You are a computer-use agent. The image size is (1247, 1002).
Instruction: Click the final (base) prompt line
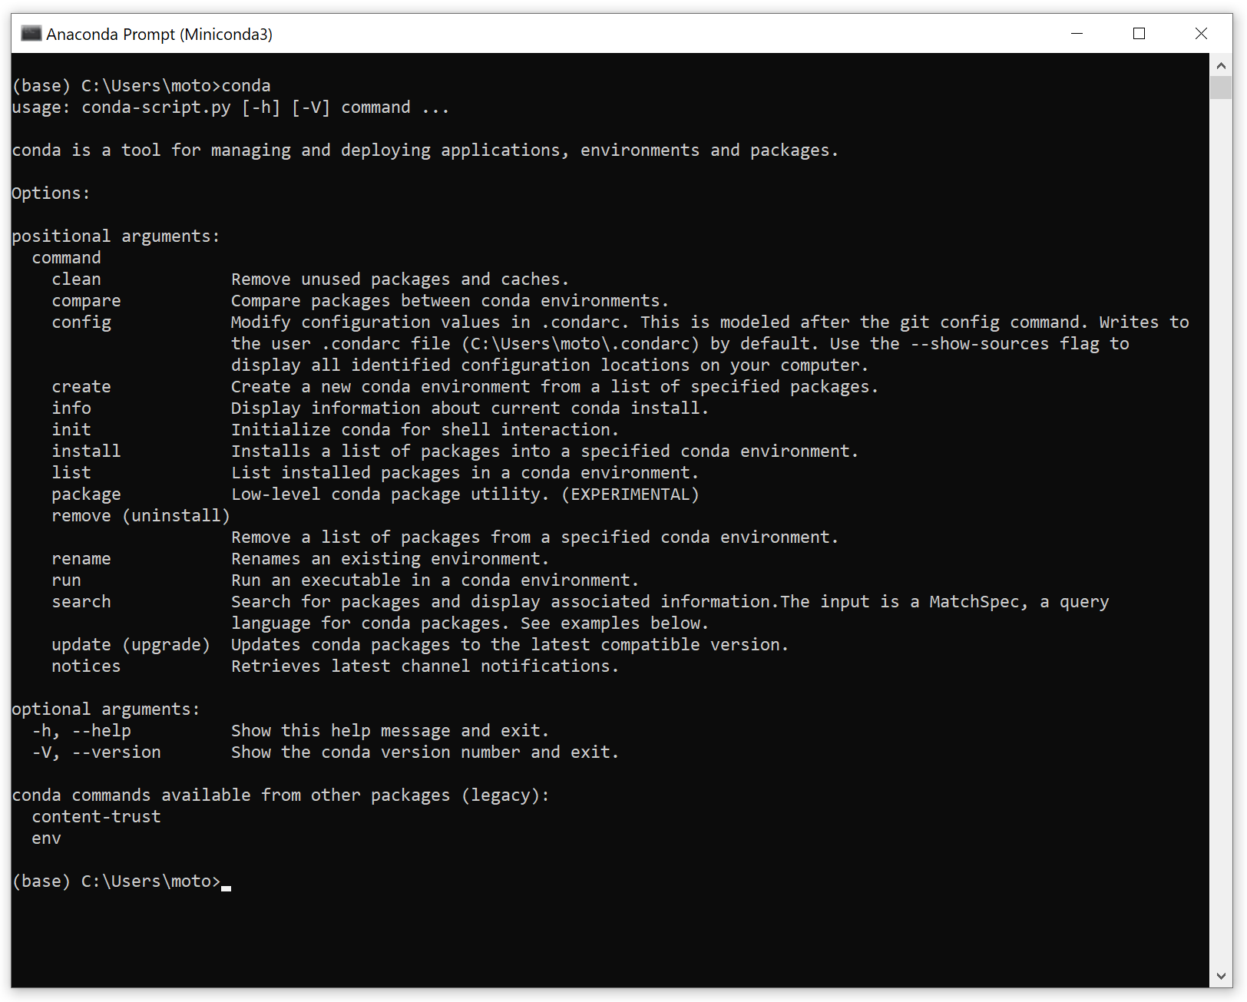(x=115, y=881)
